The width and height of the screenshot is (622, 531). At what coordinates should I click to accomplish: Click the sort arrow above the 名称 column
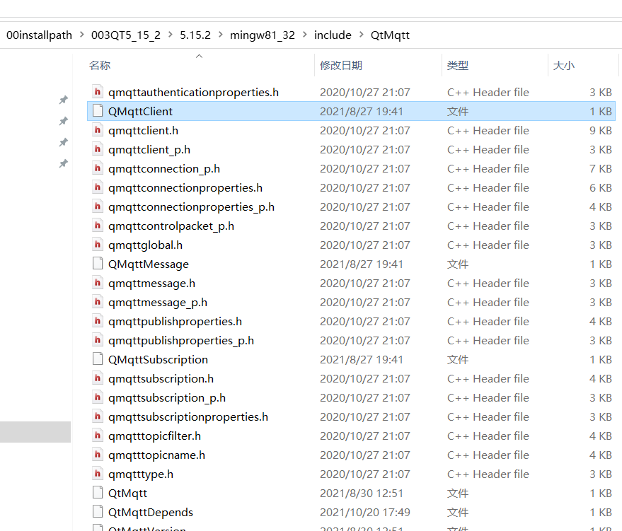pos(199,54)
